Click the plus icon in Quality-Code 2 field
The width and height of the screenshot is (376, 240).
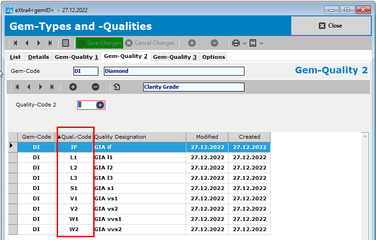[100, 105]
